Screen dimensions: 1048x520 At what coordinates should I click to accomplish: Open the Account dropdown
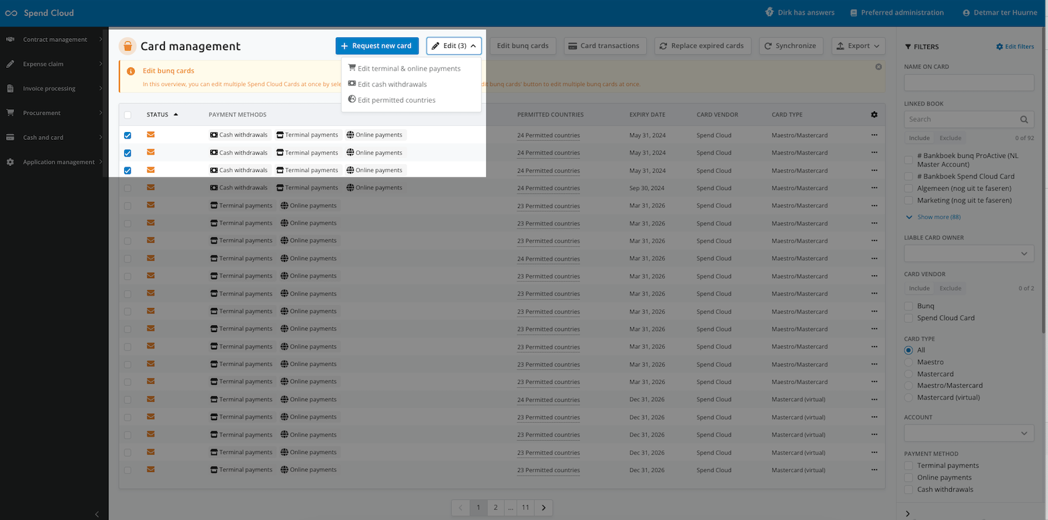point(969,433)
